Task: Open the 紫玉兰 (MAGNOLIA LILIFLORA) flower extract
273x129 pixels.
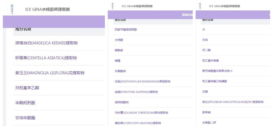Action: (50, 73)
